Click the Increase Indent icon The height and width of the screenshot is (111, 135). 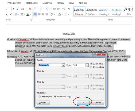pyautogui.click(x=58, y=9)
